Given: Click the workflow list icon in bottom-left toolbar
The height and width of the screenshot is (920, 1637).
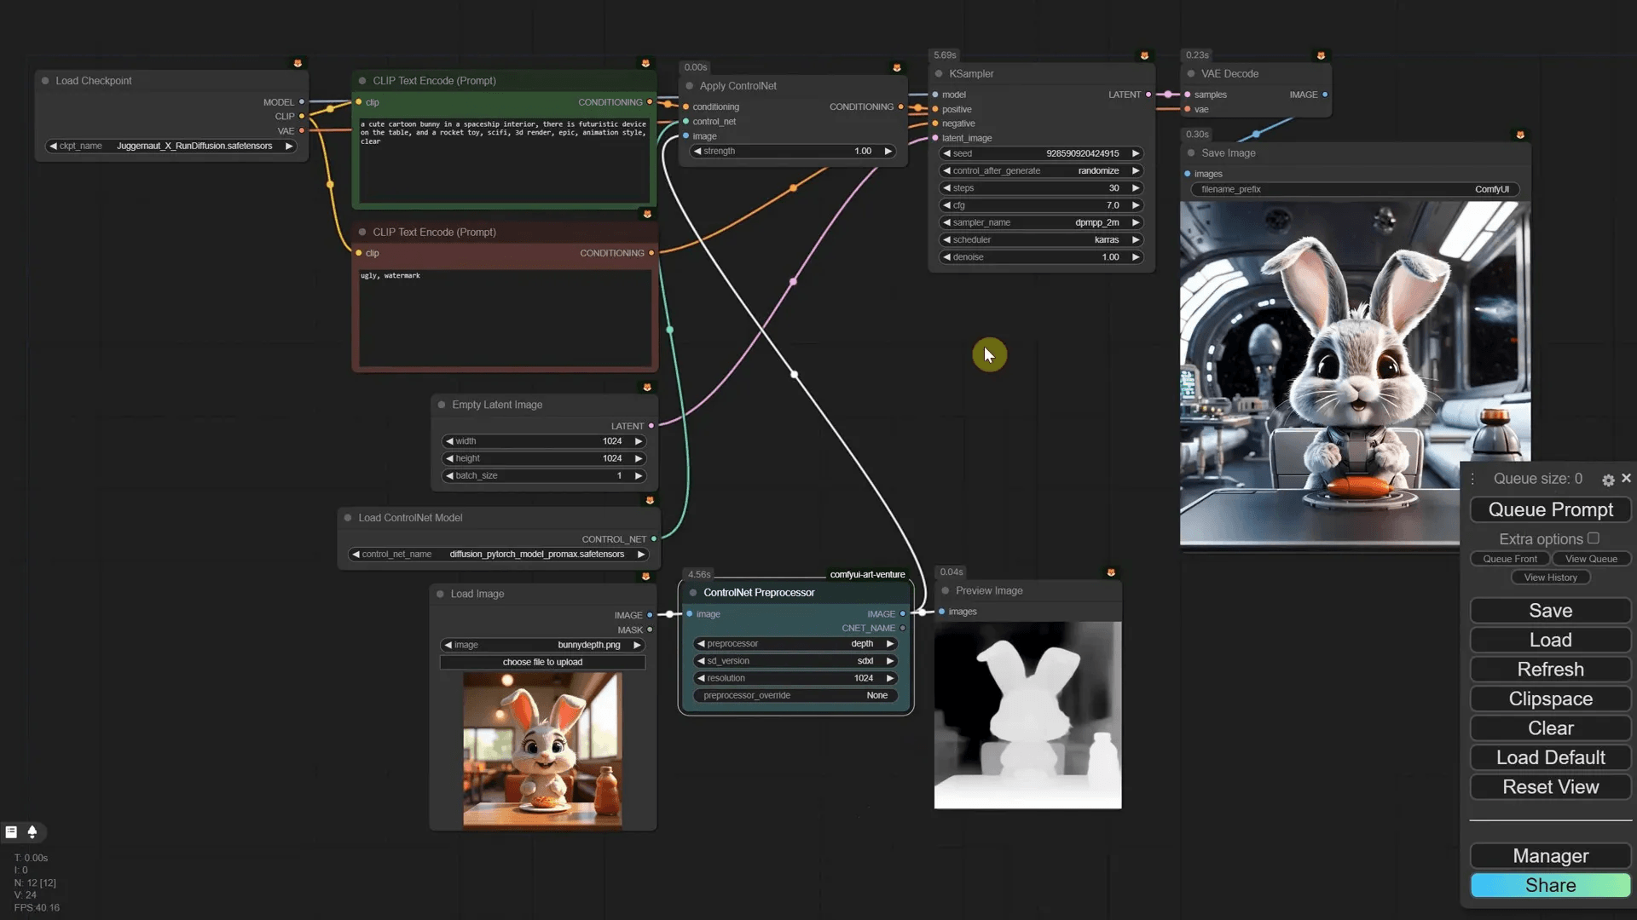Looking at the screenshot, I should 11,832.
